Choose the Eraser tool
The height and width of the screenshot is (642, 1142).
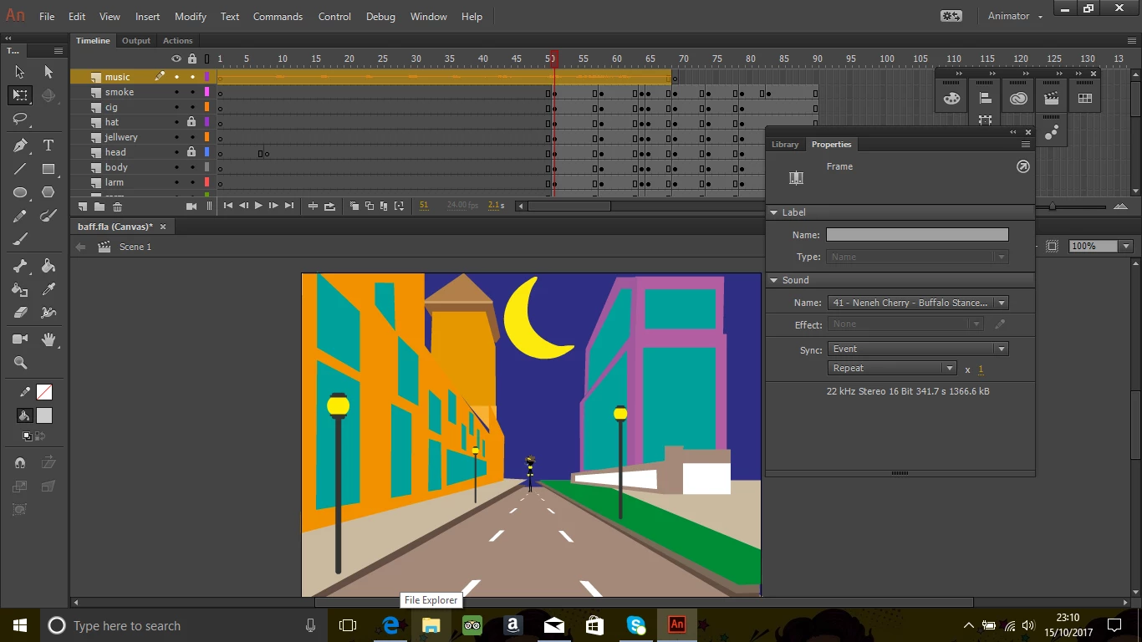tap(20, 313)
